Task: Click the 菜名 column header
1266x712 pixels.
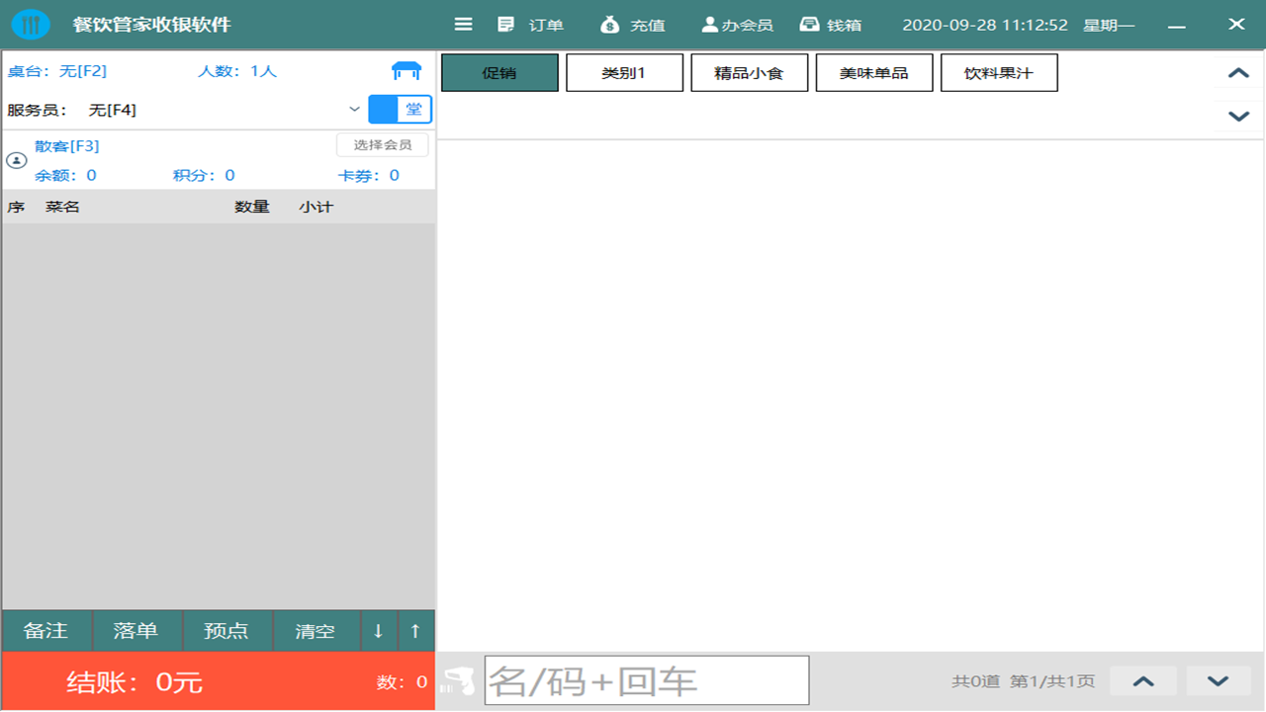Action: coord(62,207)
